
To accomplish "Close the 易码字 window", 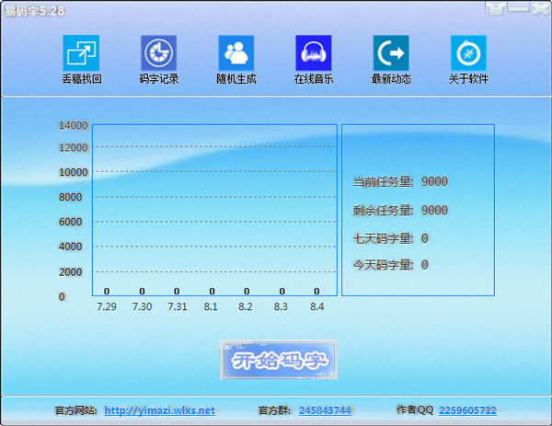I will (x=540, y=8).
